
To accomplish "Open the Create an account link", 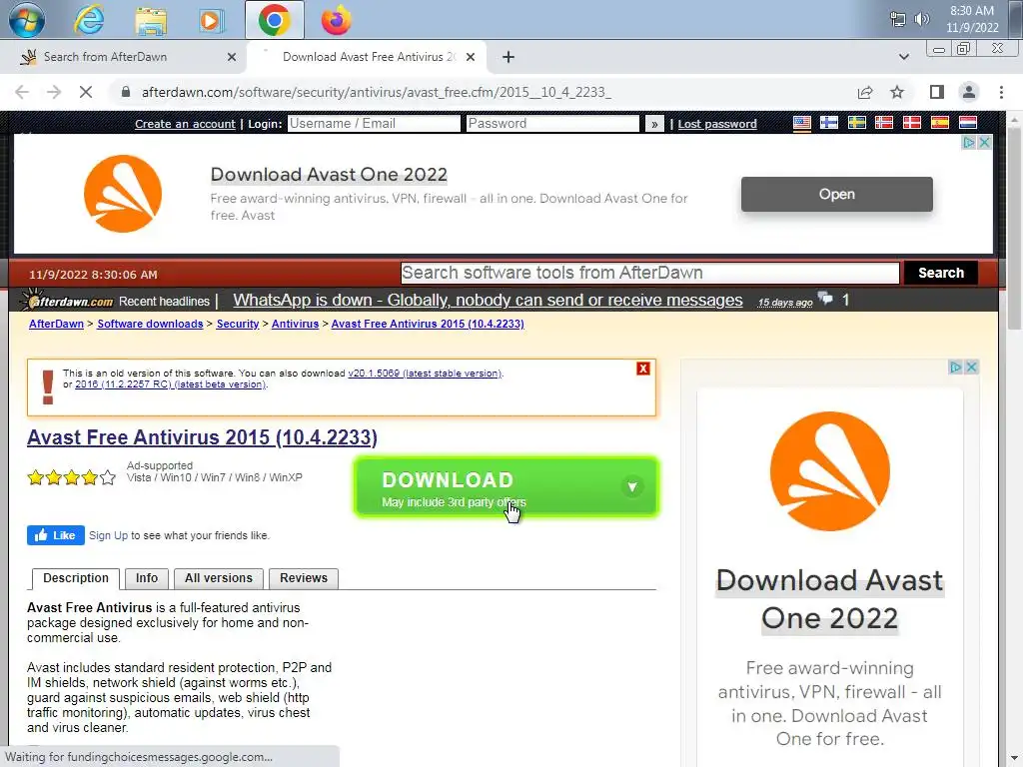I will pos(185,124).
